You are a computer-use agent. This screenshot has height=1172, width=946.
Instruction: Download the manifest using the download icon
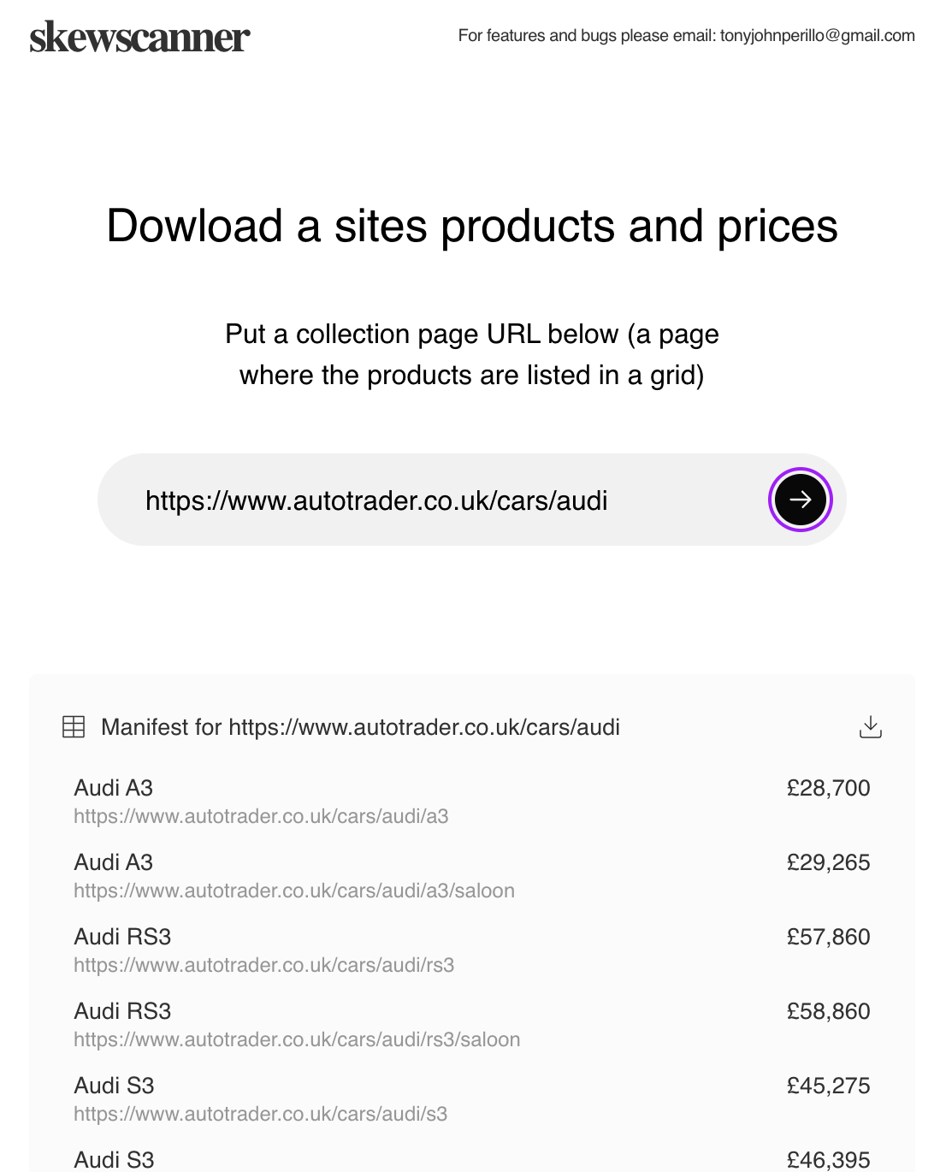(x=870, y=727)
